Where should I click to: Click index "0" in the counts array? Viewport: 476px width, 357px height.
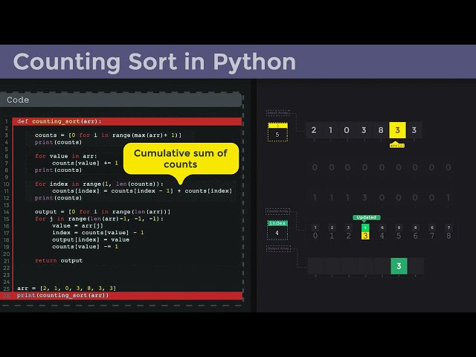click(x=315, y=236)
